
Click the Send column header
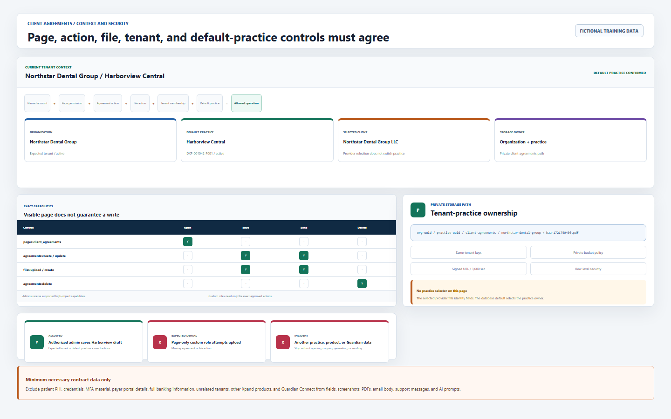tap(304, 228)
